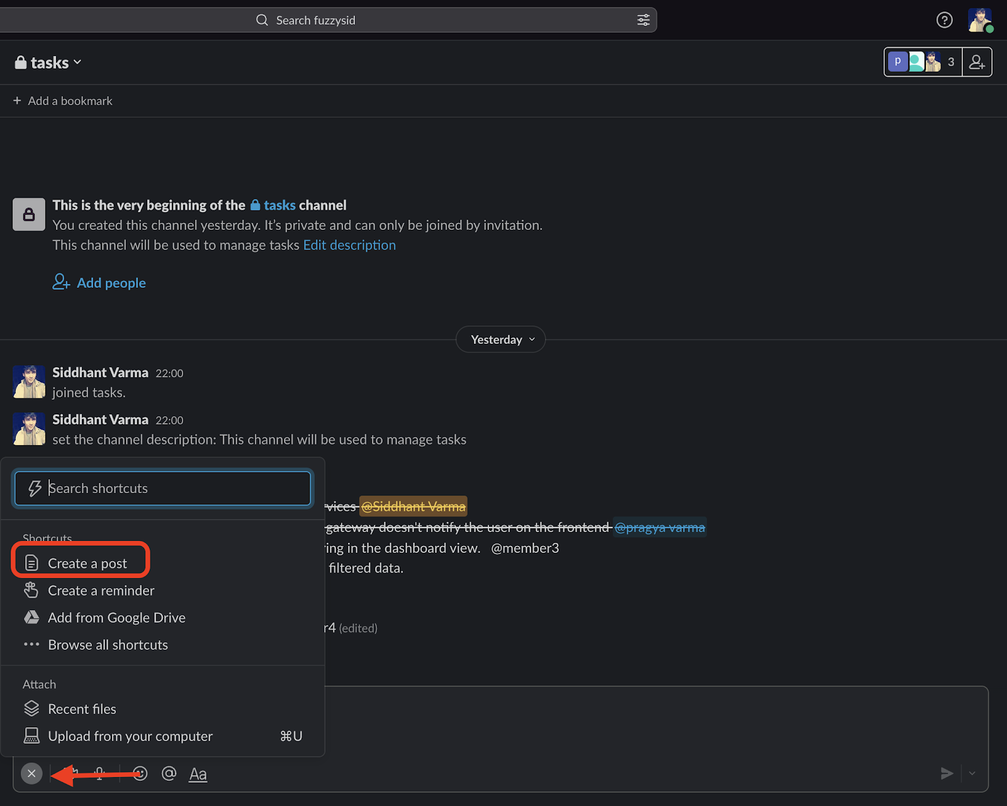This screenshot has width=1007, height=806.
Task: Click the @Siddhant Varma mention
Action: tap(413, 506)
